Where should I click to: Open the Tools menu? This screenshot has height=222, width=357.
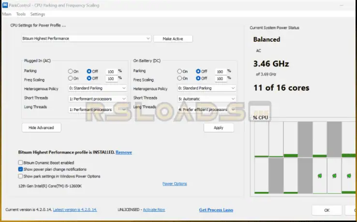tap(21, 14)
